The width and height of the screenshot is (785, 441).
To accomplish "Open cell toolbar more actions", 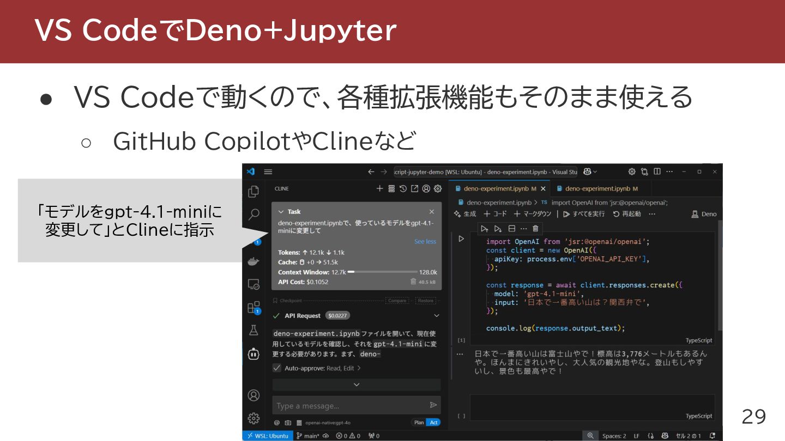I will click(x=524, y=229).
